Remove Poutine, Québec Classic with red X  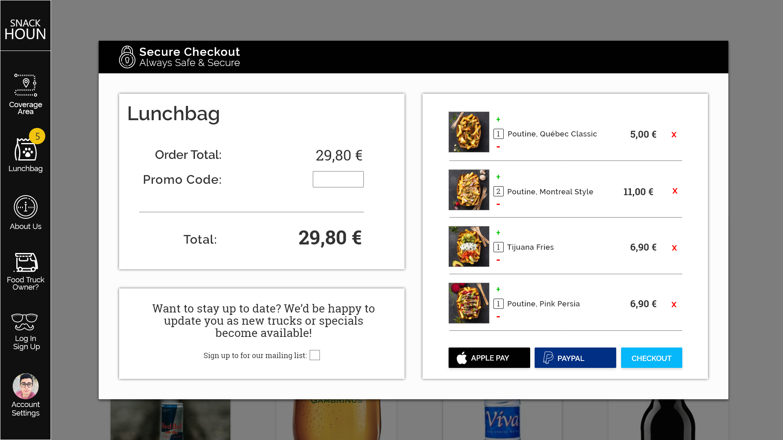coord(674,134)
